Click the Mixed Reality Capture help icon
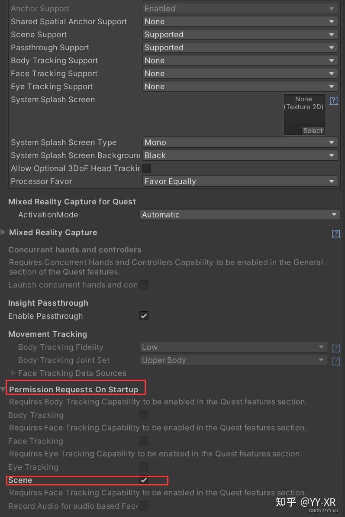The height and width of the screenshot is (517, 345). pyautogui.click(x=336, y=233)
